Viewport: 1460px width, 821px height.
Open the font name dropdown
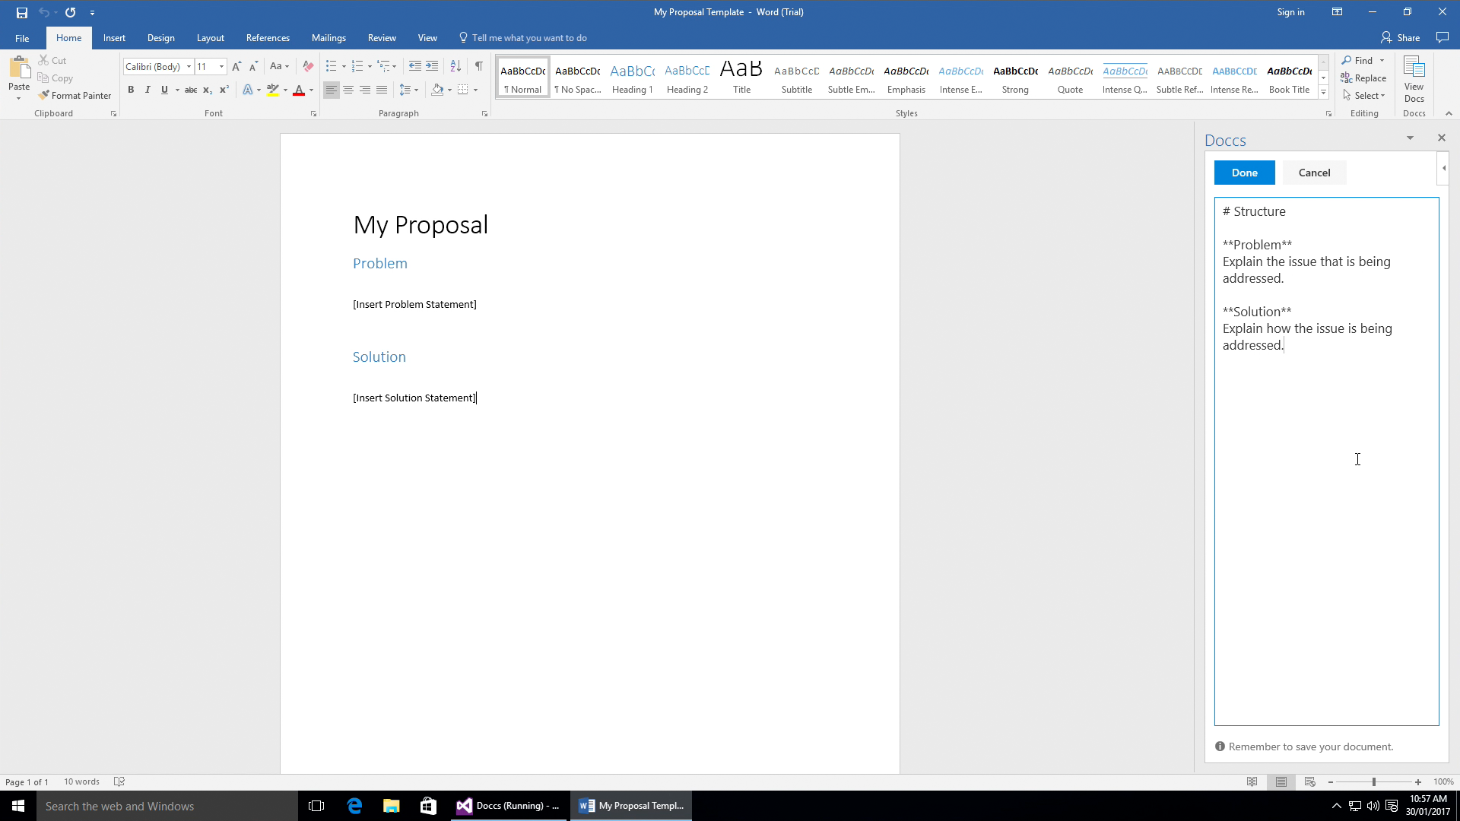point(189,67)
